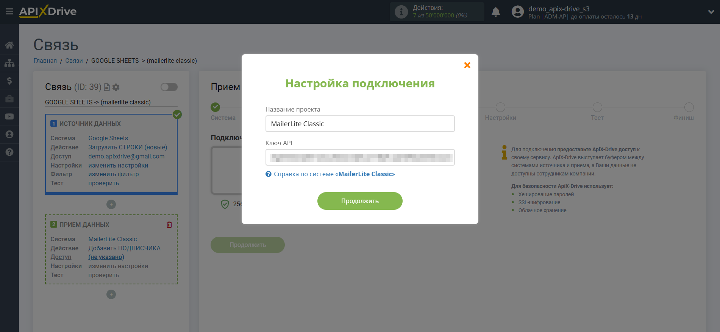Click Система step marker
The height and width of the screenshot is (332, 720).
[216, 107]
